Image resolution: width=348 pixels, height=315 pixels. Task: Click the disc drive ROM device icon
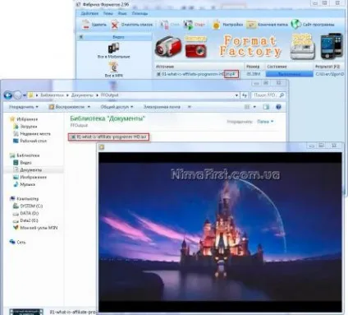[x=302, y=46]
